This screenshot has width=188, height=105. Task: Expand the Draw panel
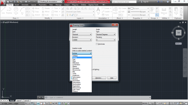coord(16,18)
